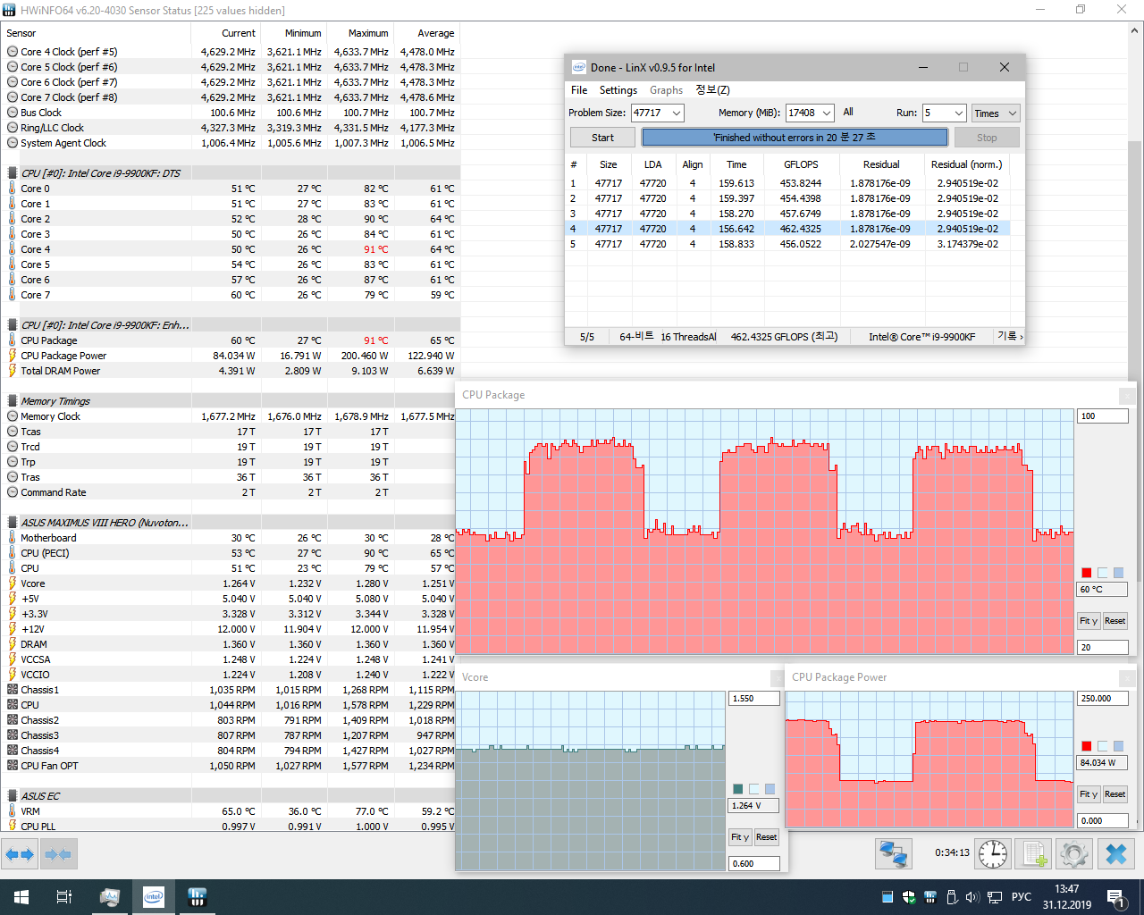Click the LinX 'Finished without errors' progress bar
The image size is (1144, 915).
795,138
